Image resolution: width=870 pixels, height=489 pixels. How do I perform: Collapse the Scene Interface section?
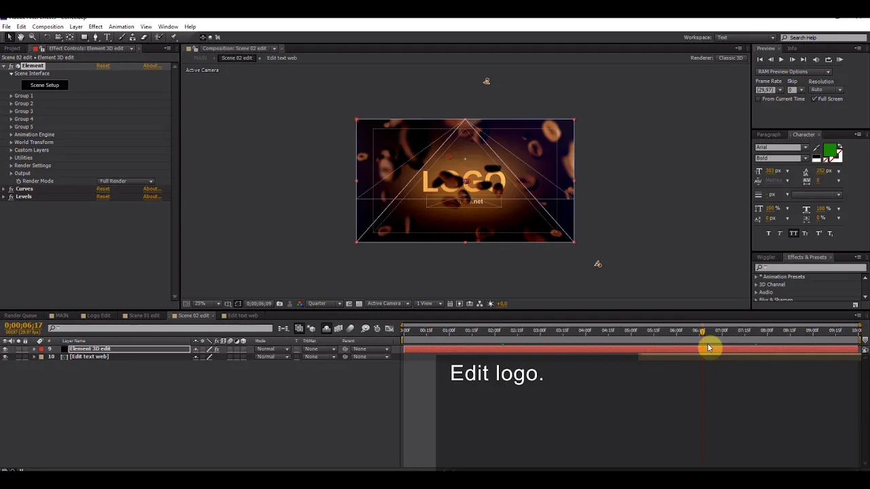[x=11, y=73]
